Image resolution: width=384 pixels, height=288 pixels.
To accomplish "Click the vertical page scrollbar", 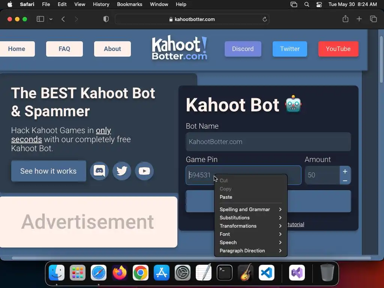I will (x=381, y=60).
